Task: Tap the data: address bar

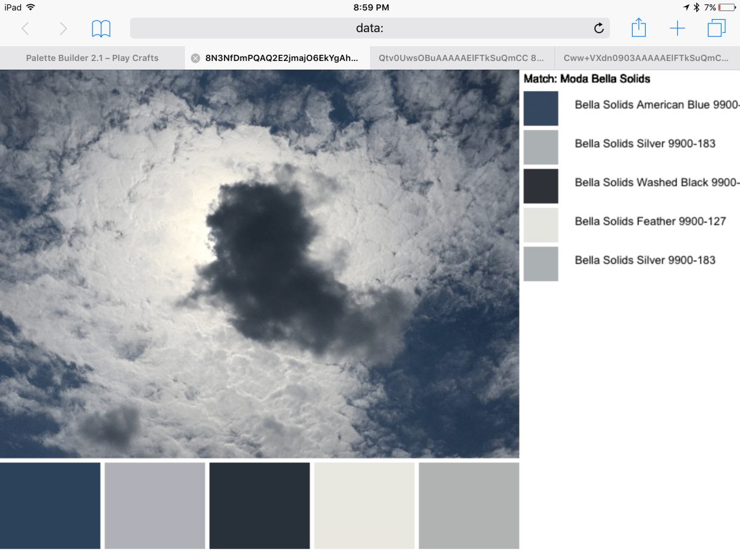Action: [370, 28]
